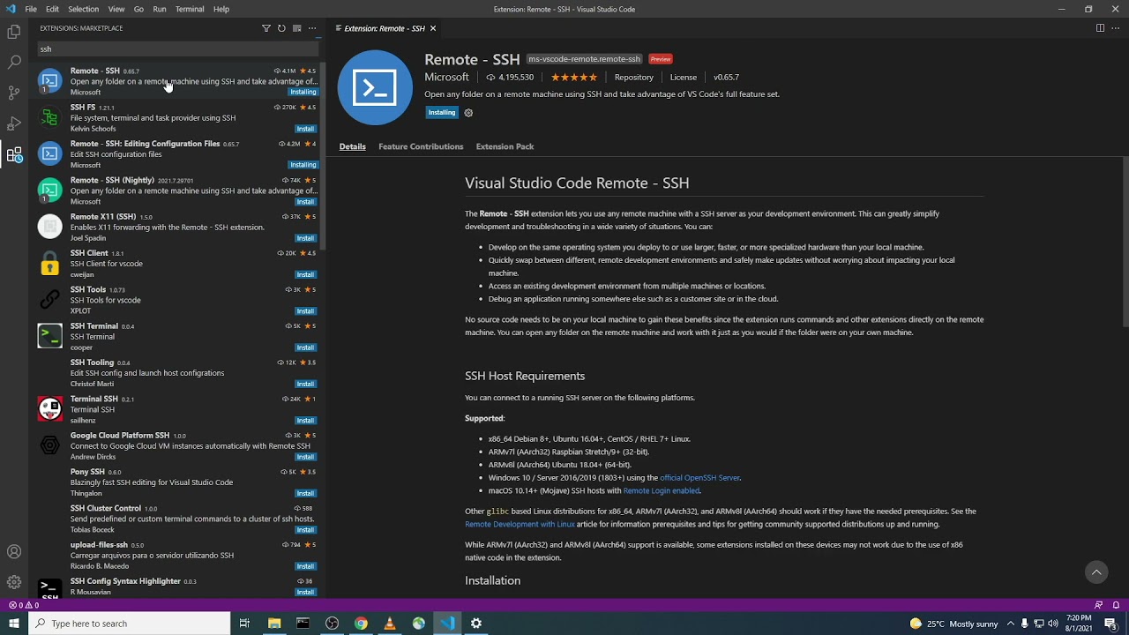The width and height of the screenshot is (1129, 635).
Task: Switch to the Feature Contributions tab
Action: coord(421,146)
